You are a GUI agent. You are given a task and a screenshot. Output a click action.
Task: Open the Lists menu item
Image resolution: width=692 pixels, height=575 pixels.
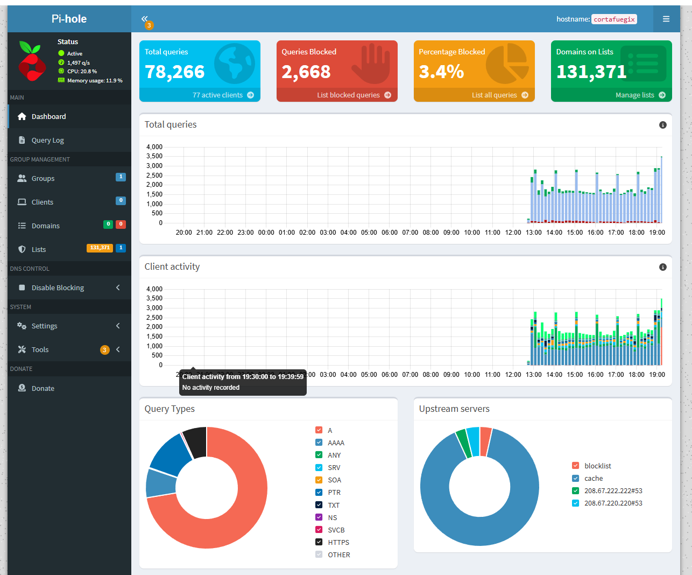(x=69, y=249)
